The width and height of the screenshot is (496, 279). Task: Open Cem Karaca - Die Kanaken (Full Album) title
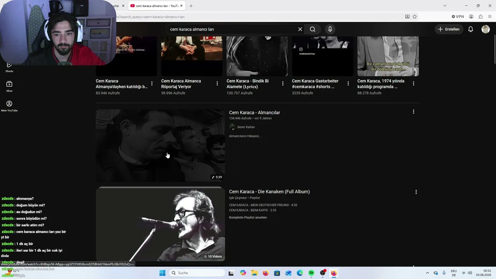269,191
